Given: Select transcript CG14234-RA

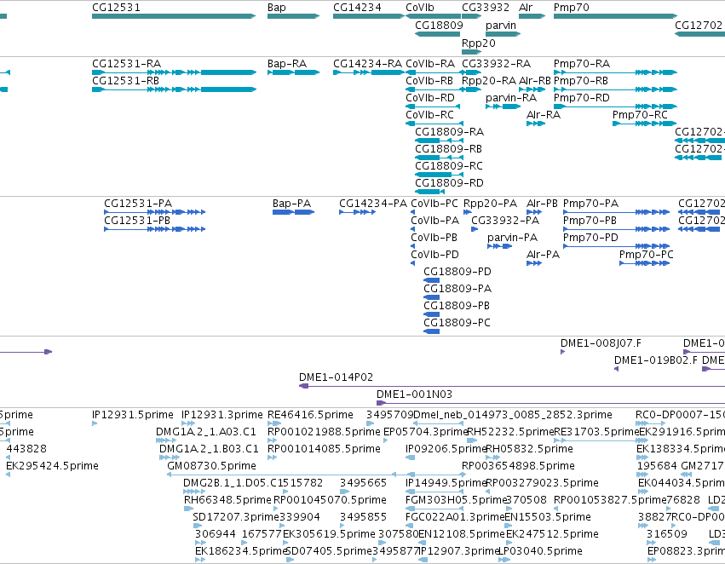Looking at the screenshot, I should coord(369,72).
